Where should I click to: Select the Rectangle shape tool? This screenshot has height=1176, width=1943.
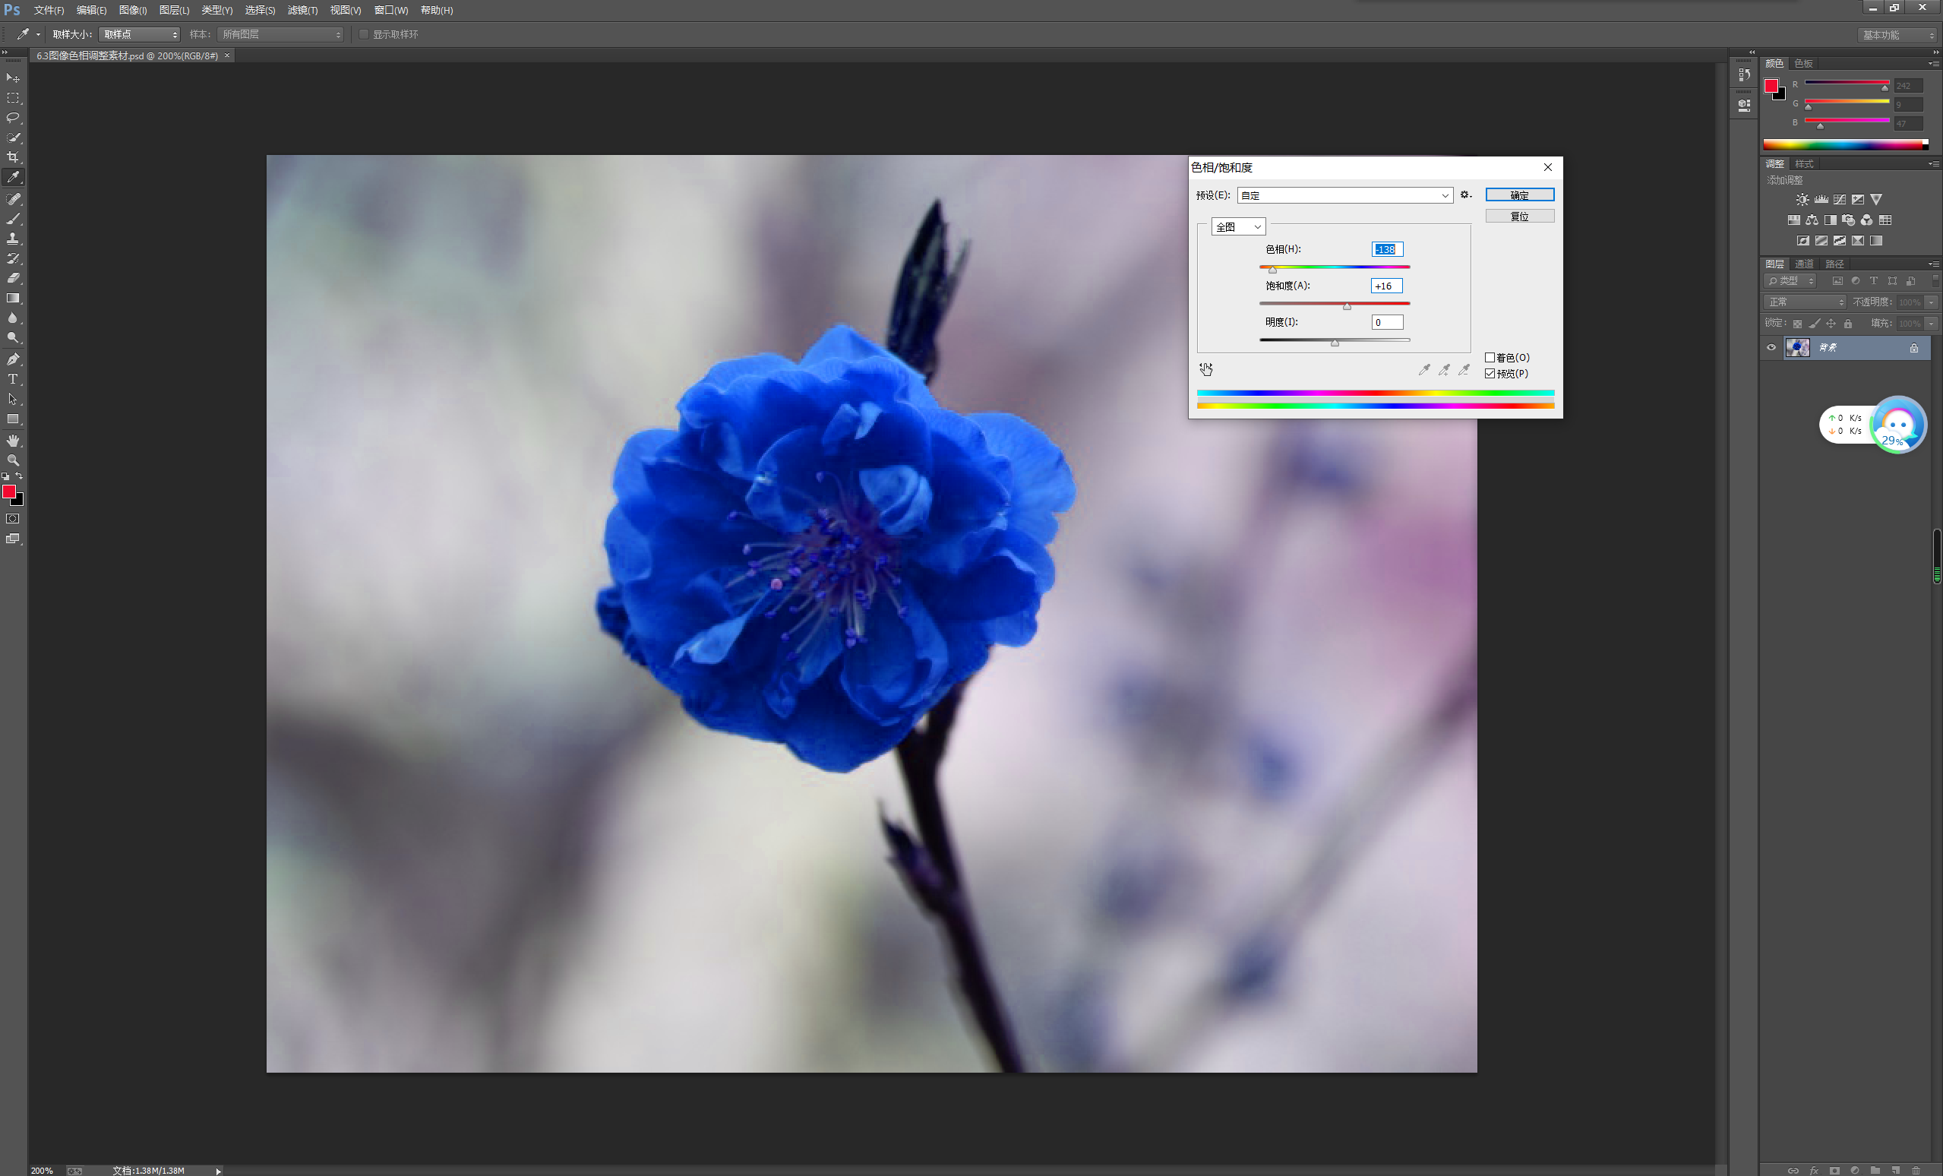click(14, 419)
